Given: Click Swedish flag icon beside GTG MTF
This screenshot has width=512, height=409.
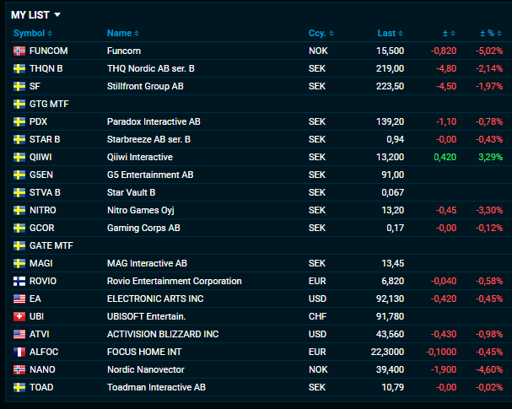Looking at the screenshot, I should [x=19, y=104].
